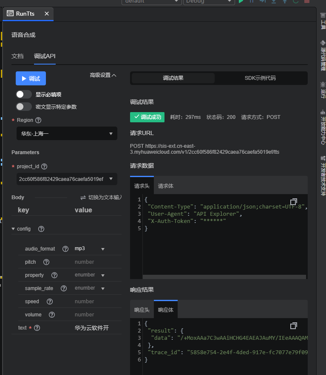Switch to SDK示例代码 tab

[260, 78]
